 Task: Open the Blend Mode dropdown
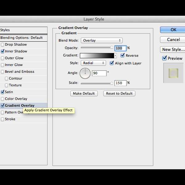(101, 40)
